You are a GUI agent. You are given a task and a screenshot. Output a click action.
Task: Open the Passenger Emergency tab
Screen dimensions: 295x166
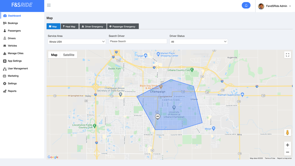pos(123,26)
